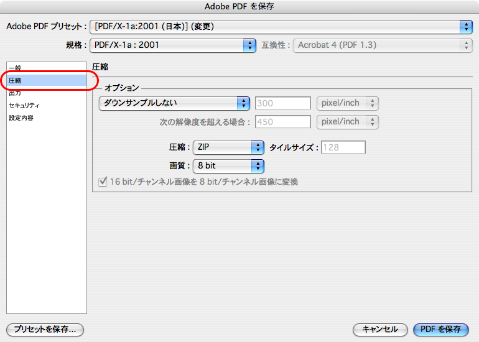The width and height of the screenshot is (479, 342).
Task: Select 一般 in the category list
Action: [47, 68]
